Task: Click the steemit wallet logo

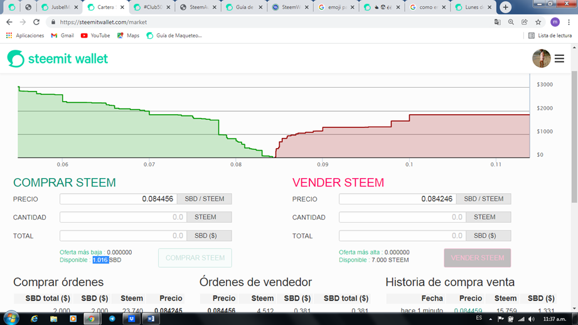Action: click(58, 58)
